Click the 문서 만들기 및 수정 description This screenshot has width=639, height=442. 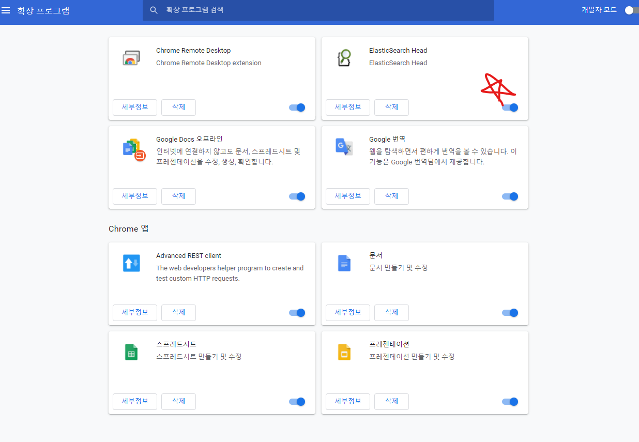(x=399, y=268)
